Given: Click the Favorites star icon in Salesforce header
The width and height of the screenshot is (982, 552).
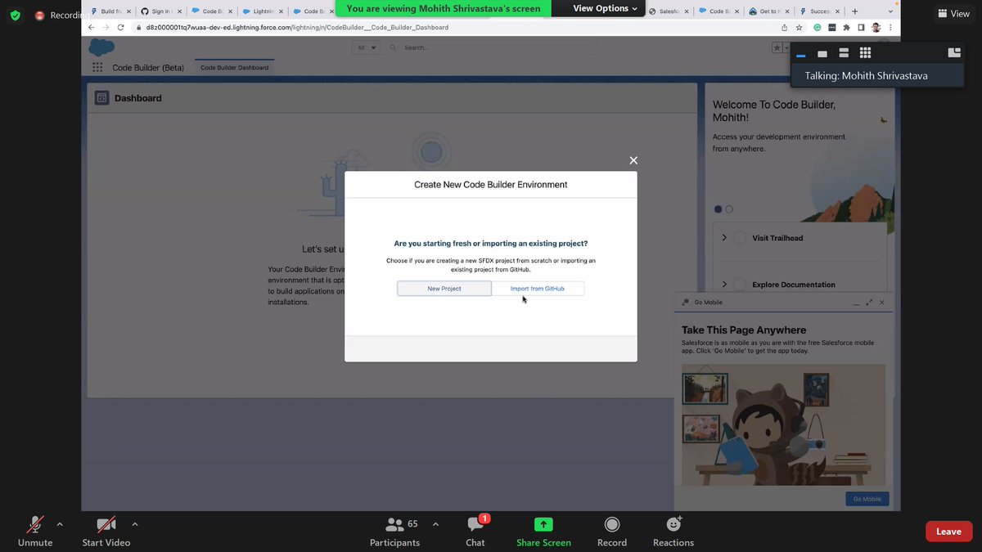Looking at the screenshot, I should coord(777,48).
